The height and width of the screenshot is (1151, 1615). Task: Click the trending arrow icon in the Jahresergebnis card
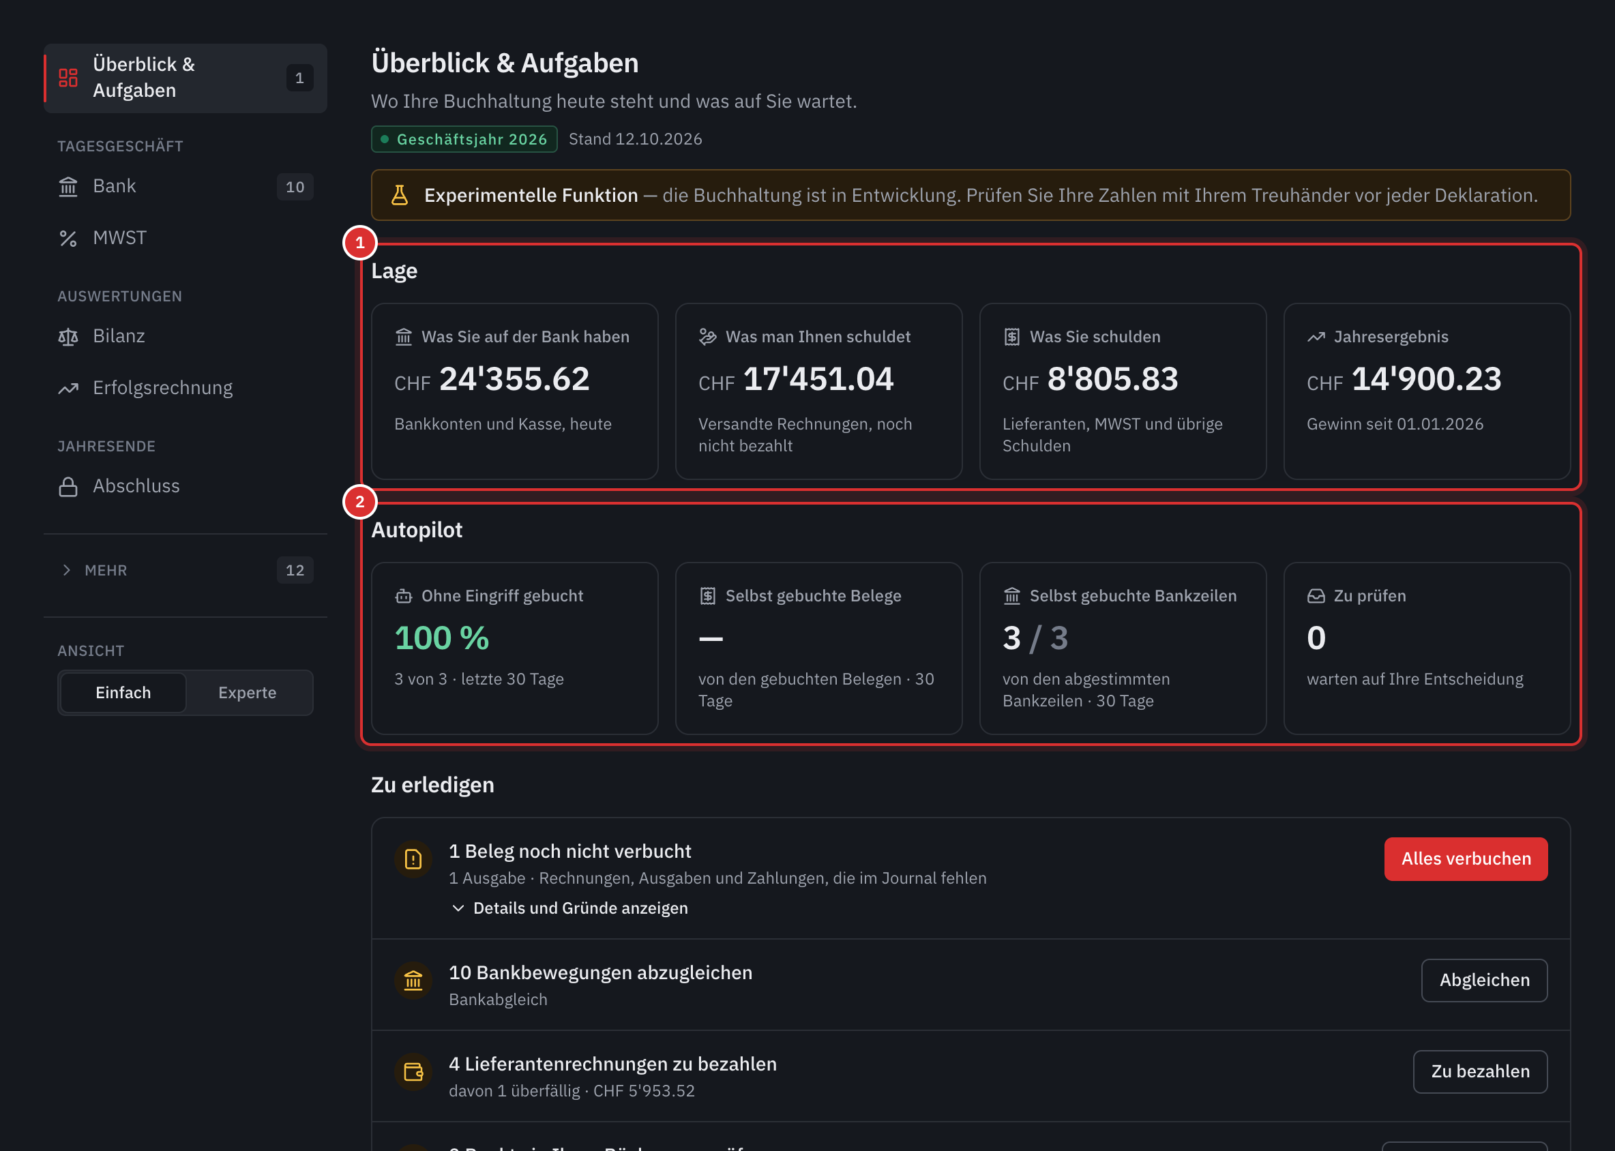click(x=1316, y=338)
